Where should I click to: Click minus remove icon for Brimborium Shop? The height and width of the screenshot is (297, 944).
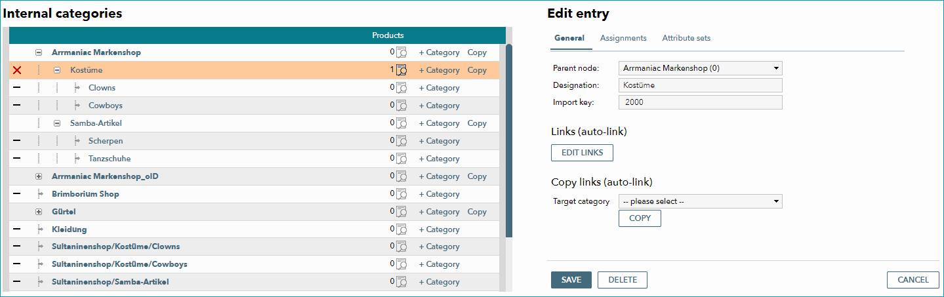coord(17,194)
